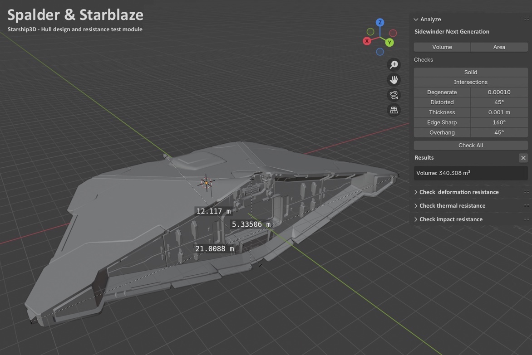
Task: Expand Check deformation resistance section
Action: point(458,192)
